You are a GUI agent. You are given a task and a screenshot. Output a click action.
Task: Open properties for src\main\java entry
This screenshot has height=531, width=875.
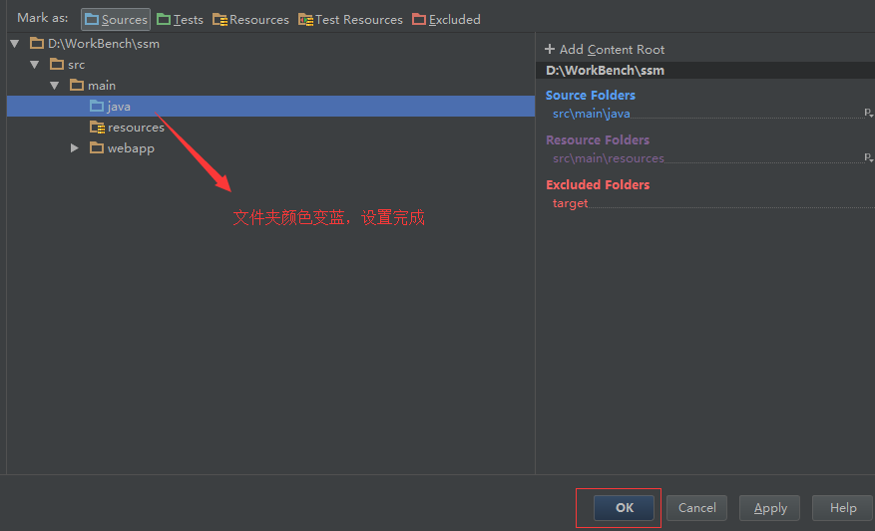[868, 114]
